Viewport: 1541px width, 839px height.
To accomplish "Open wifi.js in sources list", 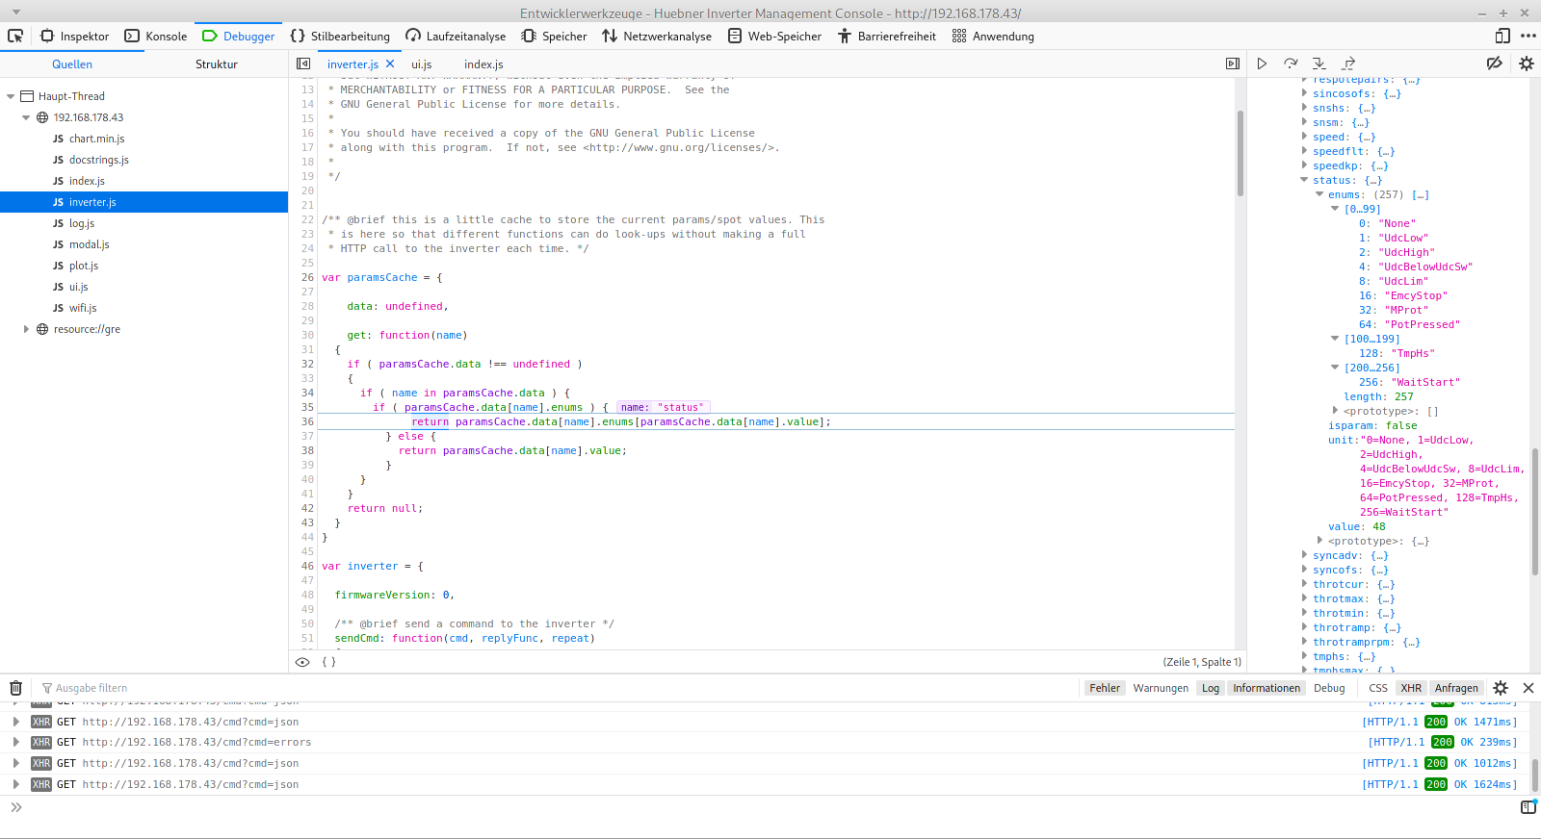I will click(x=83, y=308).
